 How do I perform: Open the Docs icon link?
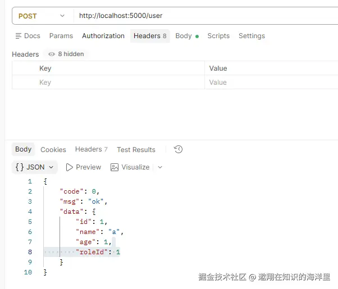tap(19, 36)
